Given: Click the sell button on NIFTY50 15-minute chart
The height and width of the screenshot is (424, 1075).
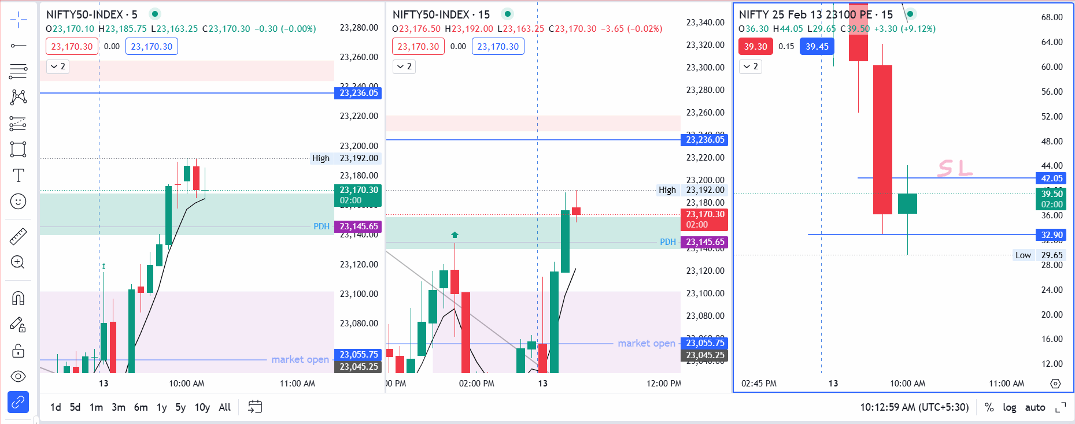Looking at the screenshot, I should tap(418, 47).
